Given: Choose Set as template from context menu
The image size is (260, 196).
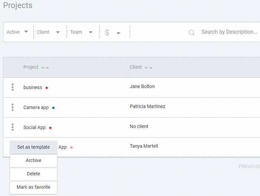Looking at the screenshot, I should (x=33, y=147).
